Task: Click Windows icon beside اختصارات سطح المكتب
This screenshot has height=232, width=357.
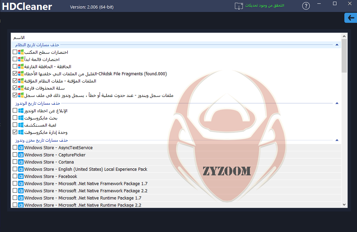Action: click(x=21, y=52)
